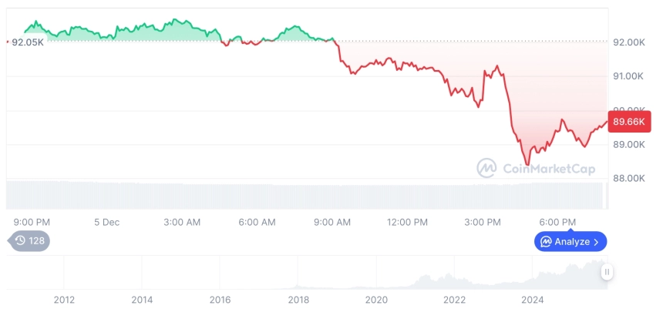Viewport: 663px width, 309px height.
Task: Expand the Analyze button chevron arrow
Action: coord(597,242)
